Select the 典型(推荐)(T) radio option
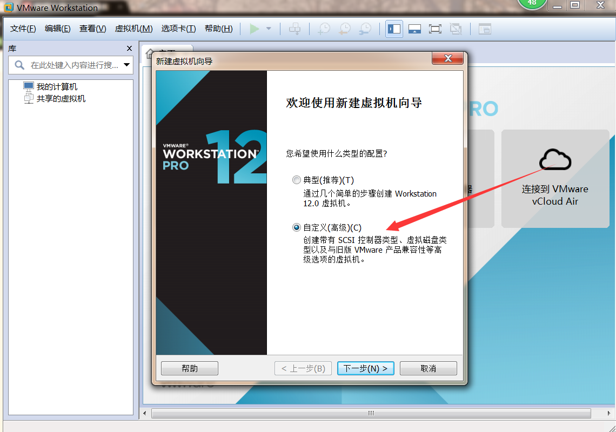The height and width of the screenshot is (432, 616). click(x=297, y=180)
